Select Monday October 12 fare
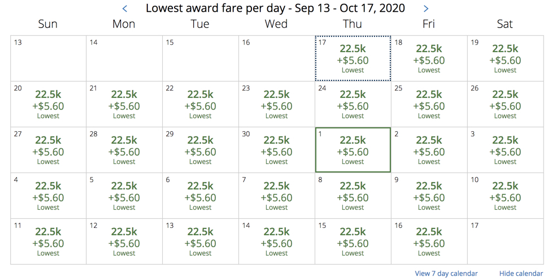Image resolution: width=548 pixels, height=280 pixels. pos(124,242)
